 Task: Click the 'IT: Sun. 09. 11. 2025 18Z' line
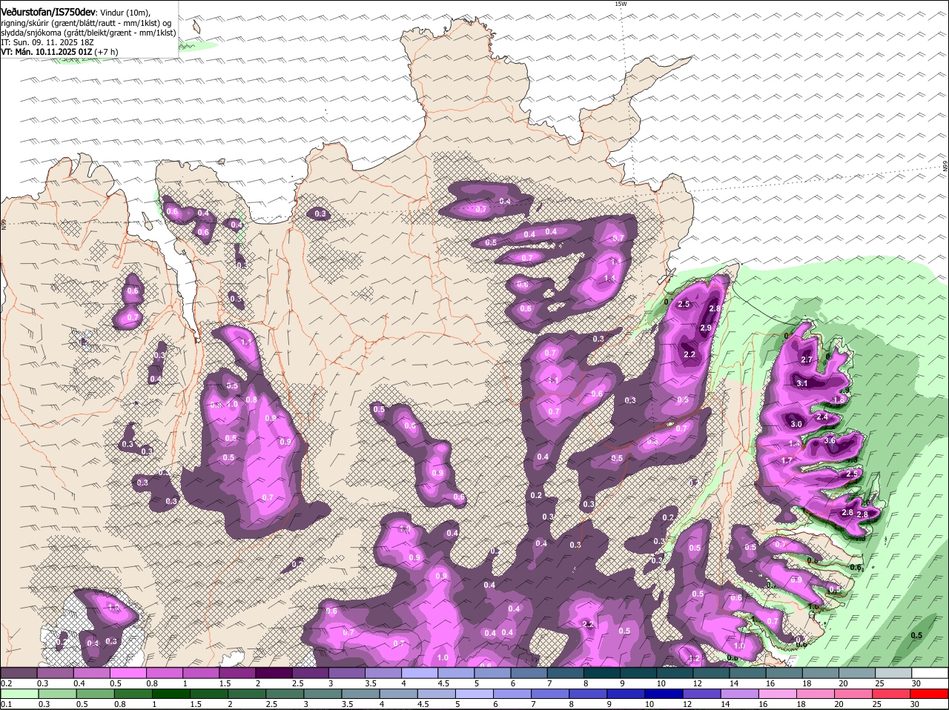pyautogui.click(x=47, y=42)
